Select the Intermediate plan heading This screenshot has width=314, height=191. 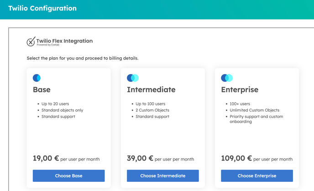tap(151, 90)
